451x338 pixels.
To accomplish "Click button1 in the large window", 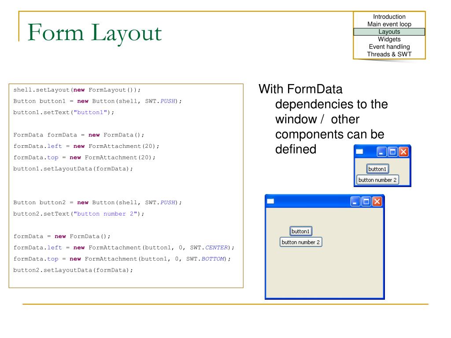I will click(x=300, y=231).
